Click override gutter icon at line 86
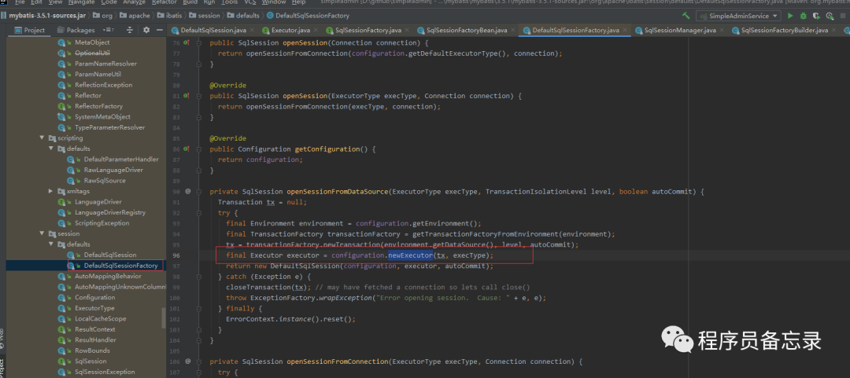This screenshot has width=850, height=378. click(187, 149)
